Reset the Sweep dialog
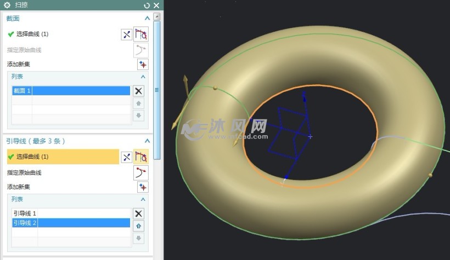This screenshot has width=450, height=260. pos(147,5)
